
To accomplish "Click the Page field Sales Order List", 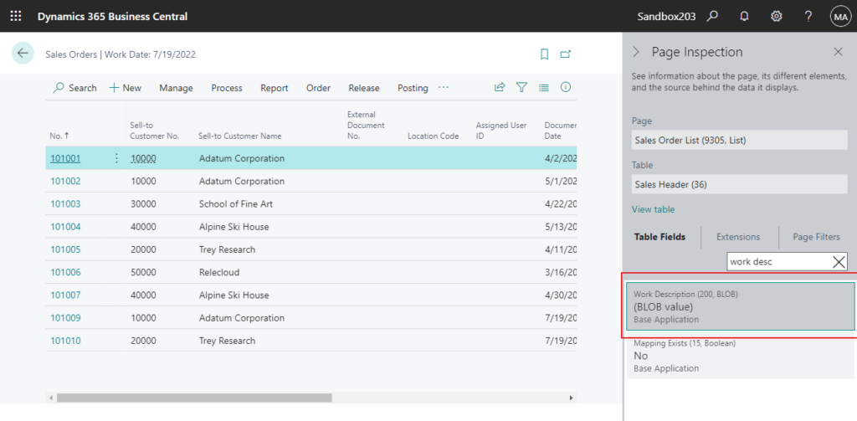I will (740, 141).
